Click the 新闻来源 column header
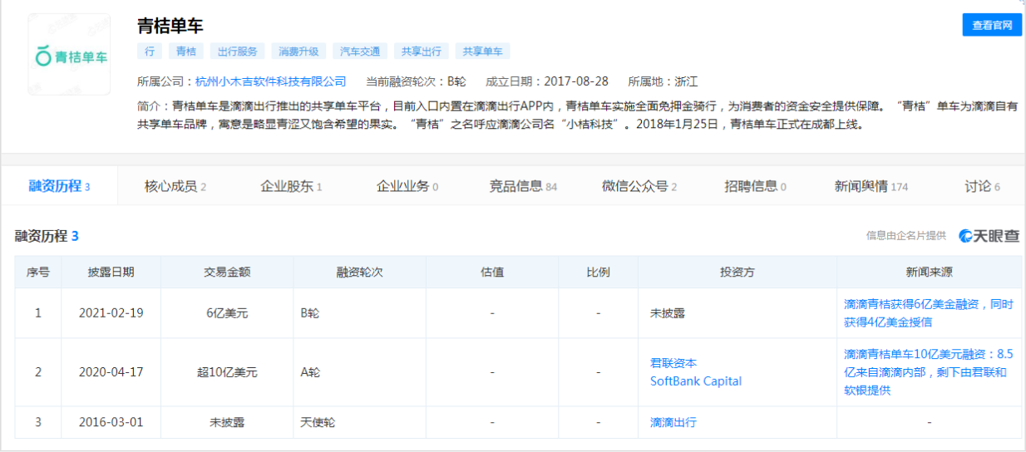Image resolution: width=1026 pixels, height=452 pixels. (930, 273)
